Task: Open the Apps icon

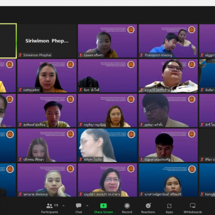Action: pyautogui.click(x=169, y=206)
